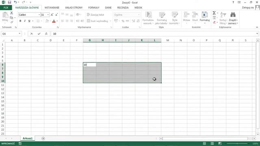Open the PLIK tab

point(6,8)
